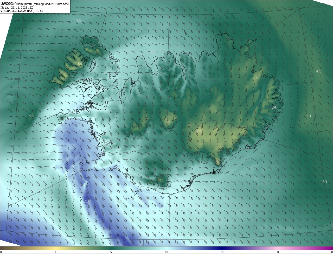
Task: Click the 30 tick label on the color scale
Action: click(x=277, y=252)
